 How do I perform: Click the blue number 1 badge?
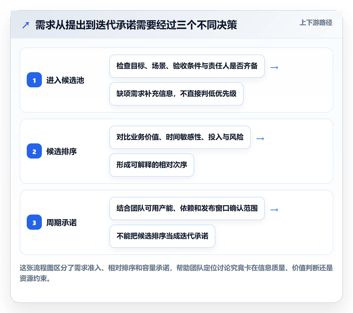[x=34, y=80]
